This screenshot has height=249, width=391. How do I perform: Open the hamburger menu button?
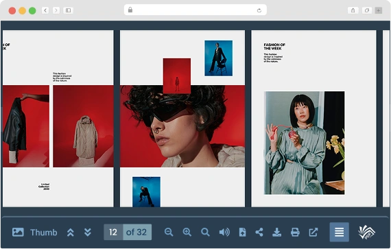pos(339,232)
